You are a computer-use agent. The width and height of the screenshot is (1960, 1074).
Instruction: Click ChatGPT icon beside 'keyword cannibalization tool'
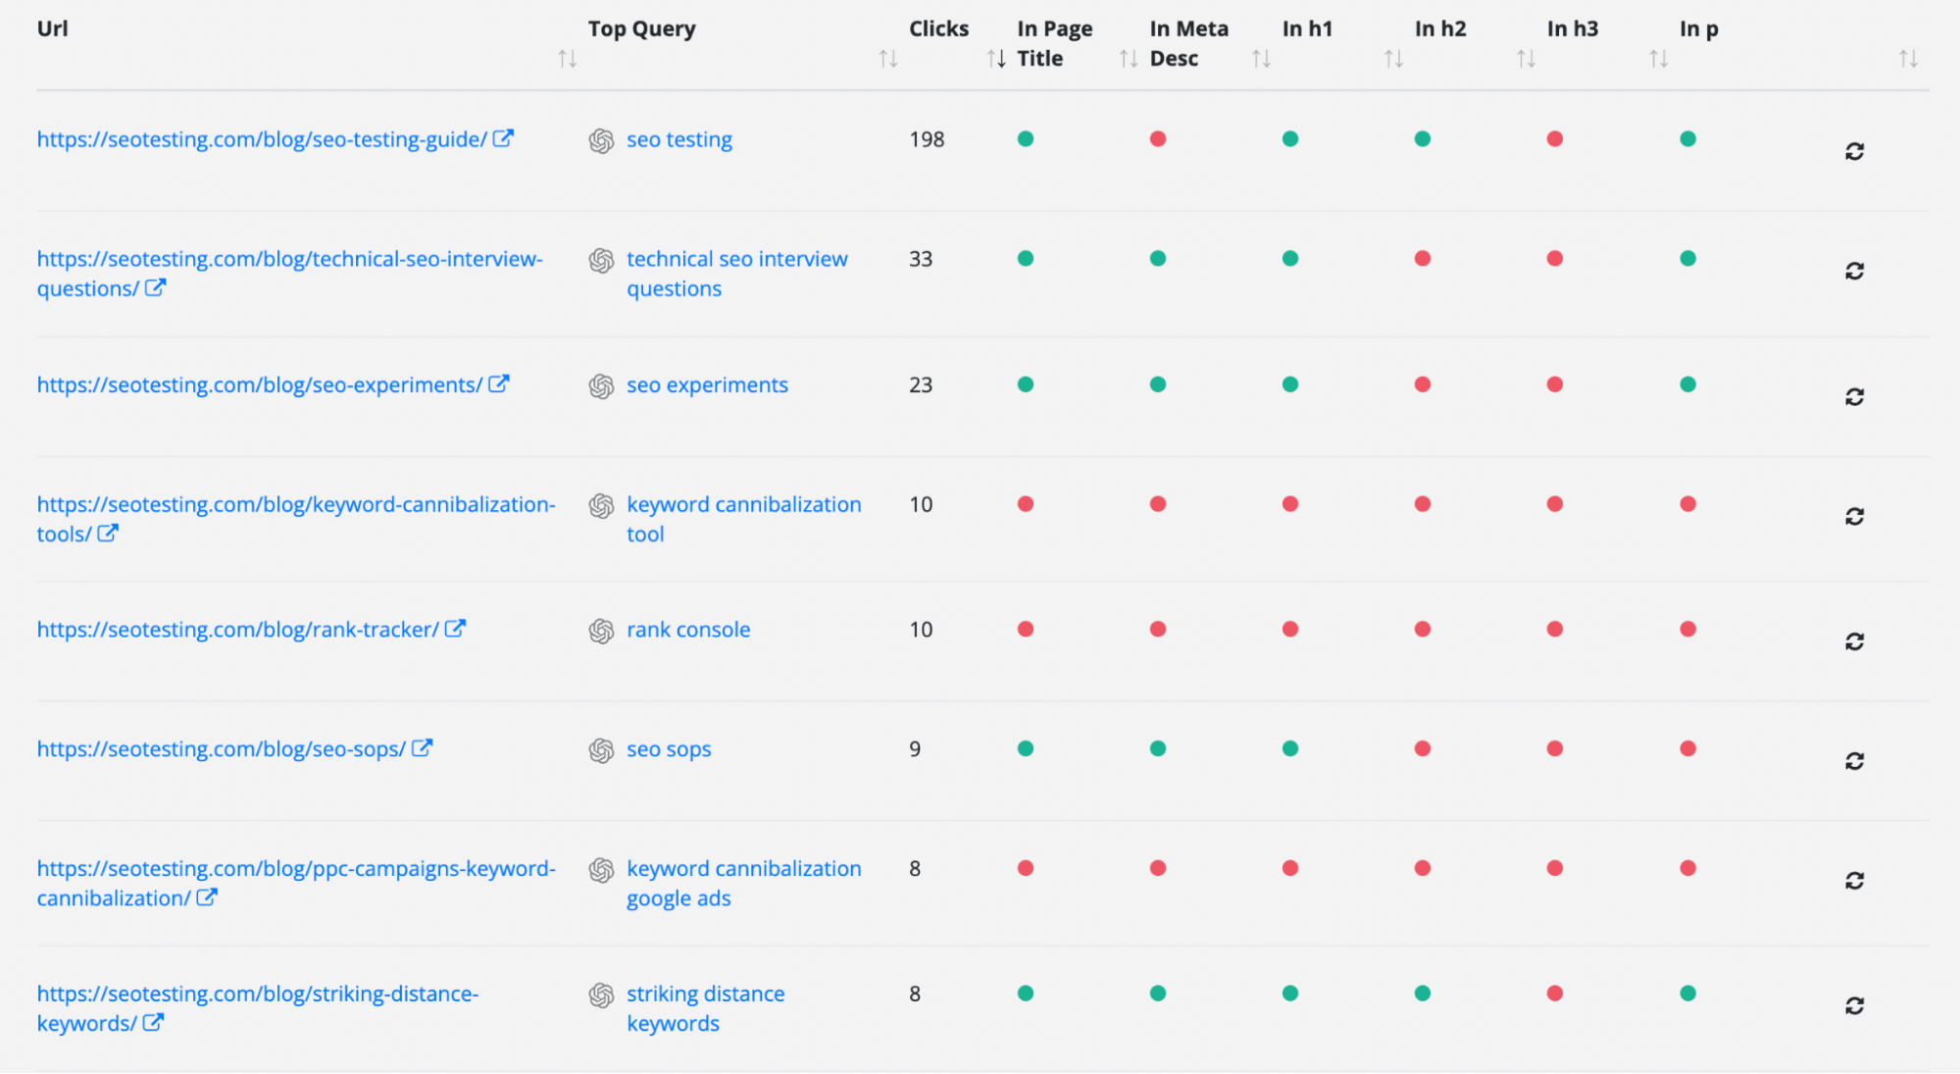coord(601,505)
